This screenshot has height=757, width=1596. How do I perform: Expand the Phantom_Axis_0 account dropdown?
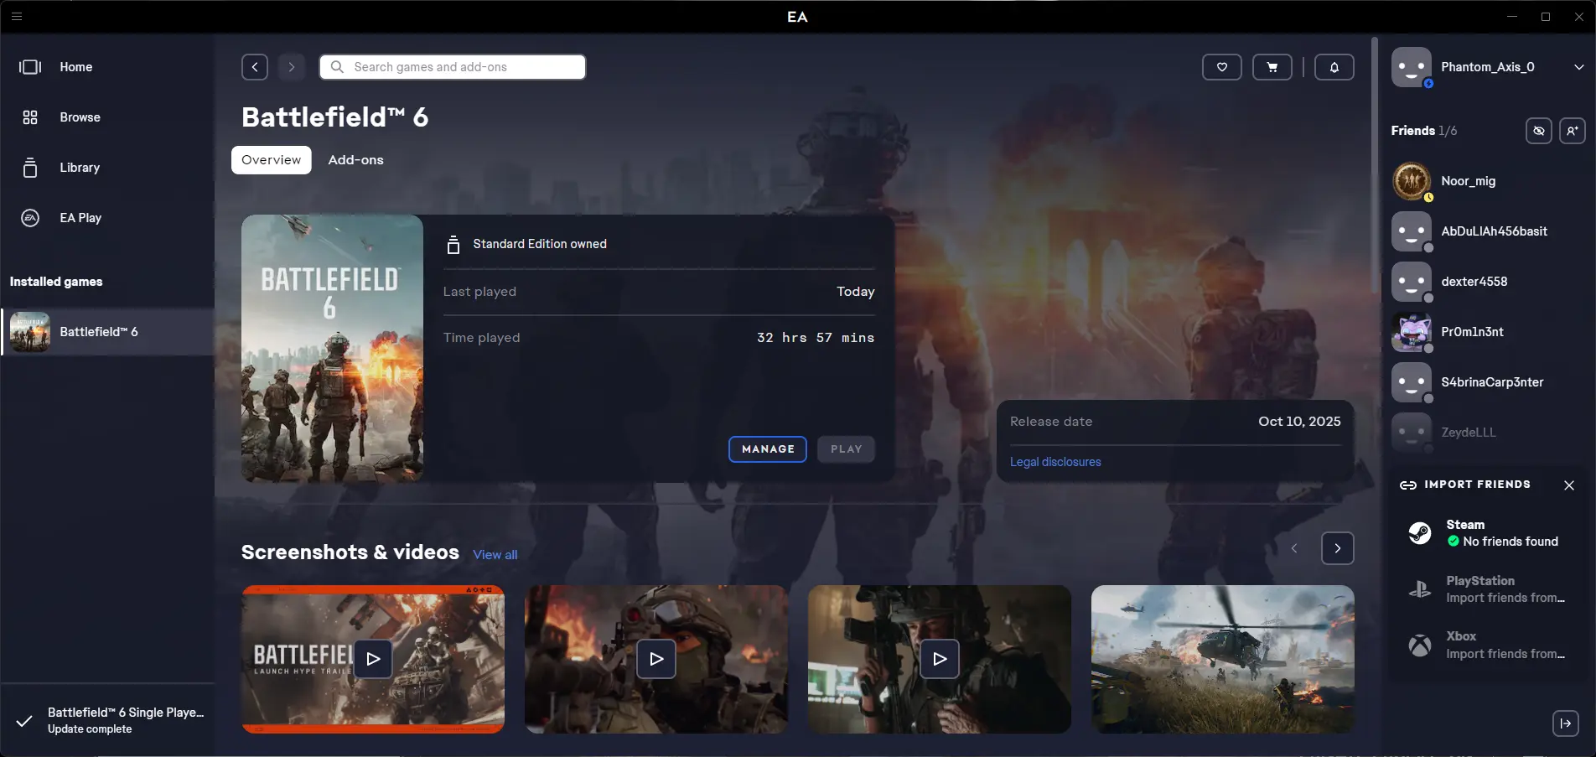pos(1578,67)
